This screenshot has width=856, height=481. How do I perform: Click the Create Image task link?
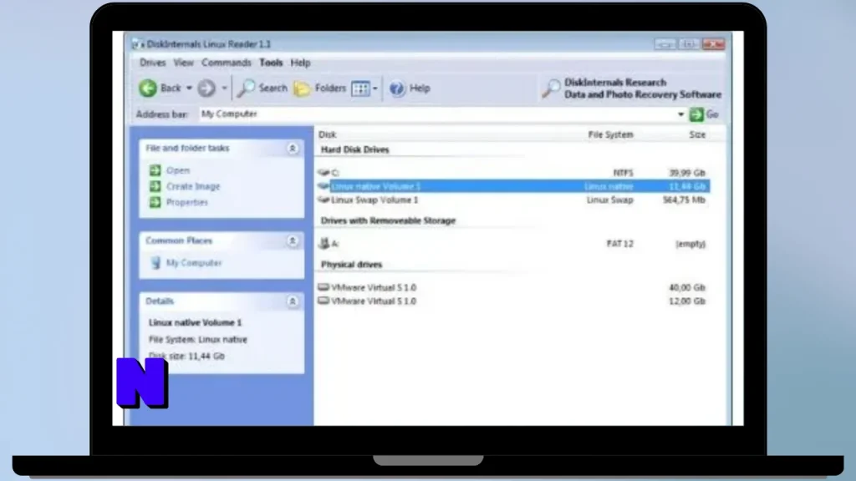[193, 186]
